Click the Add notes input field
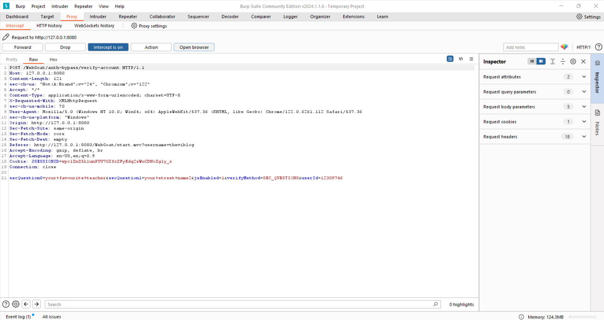604x320 pixels. (531, 47)
